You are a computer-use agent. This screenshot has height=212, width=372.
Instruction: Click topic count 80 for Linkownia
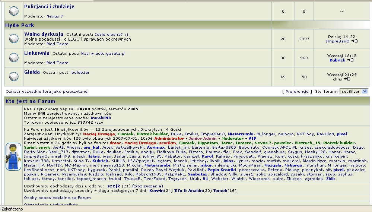283,58
